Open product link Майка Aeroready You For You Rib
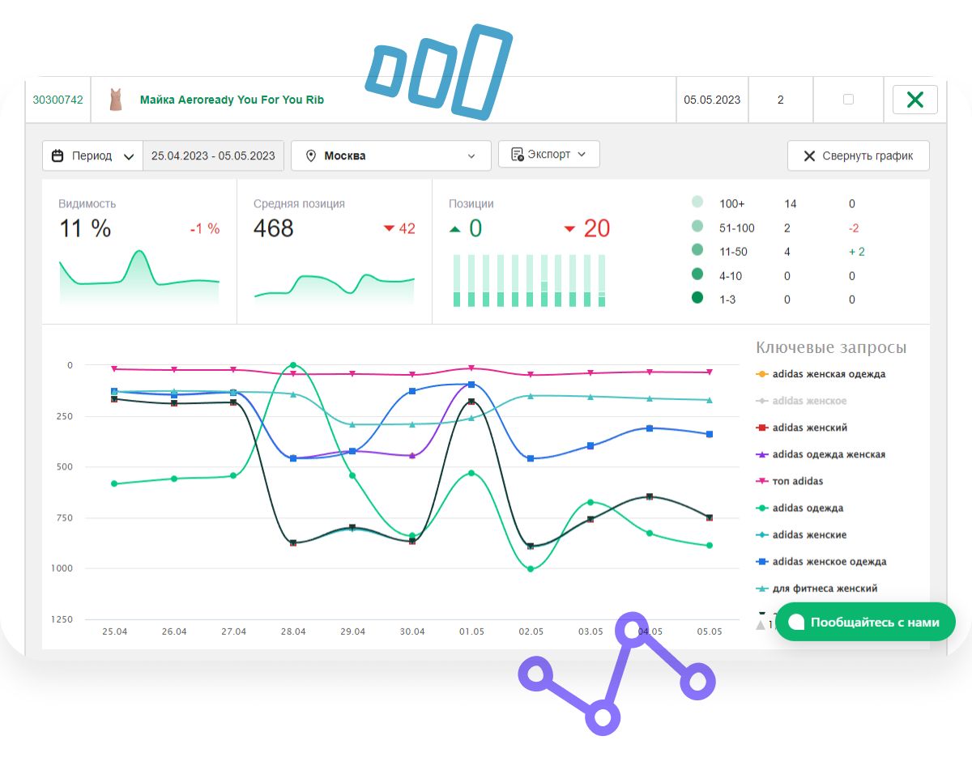 coord(232,100)
